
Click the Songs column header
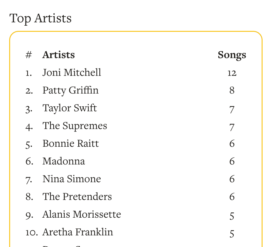pos(232,55)
